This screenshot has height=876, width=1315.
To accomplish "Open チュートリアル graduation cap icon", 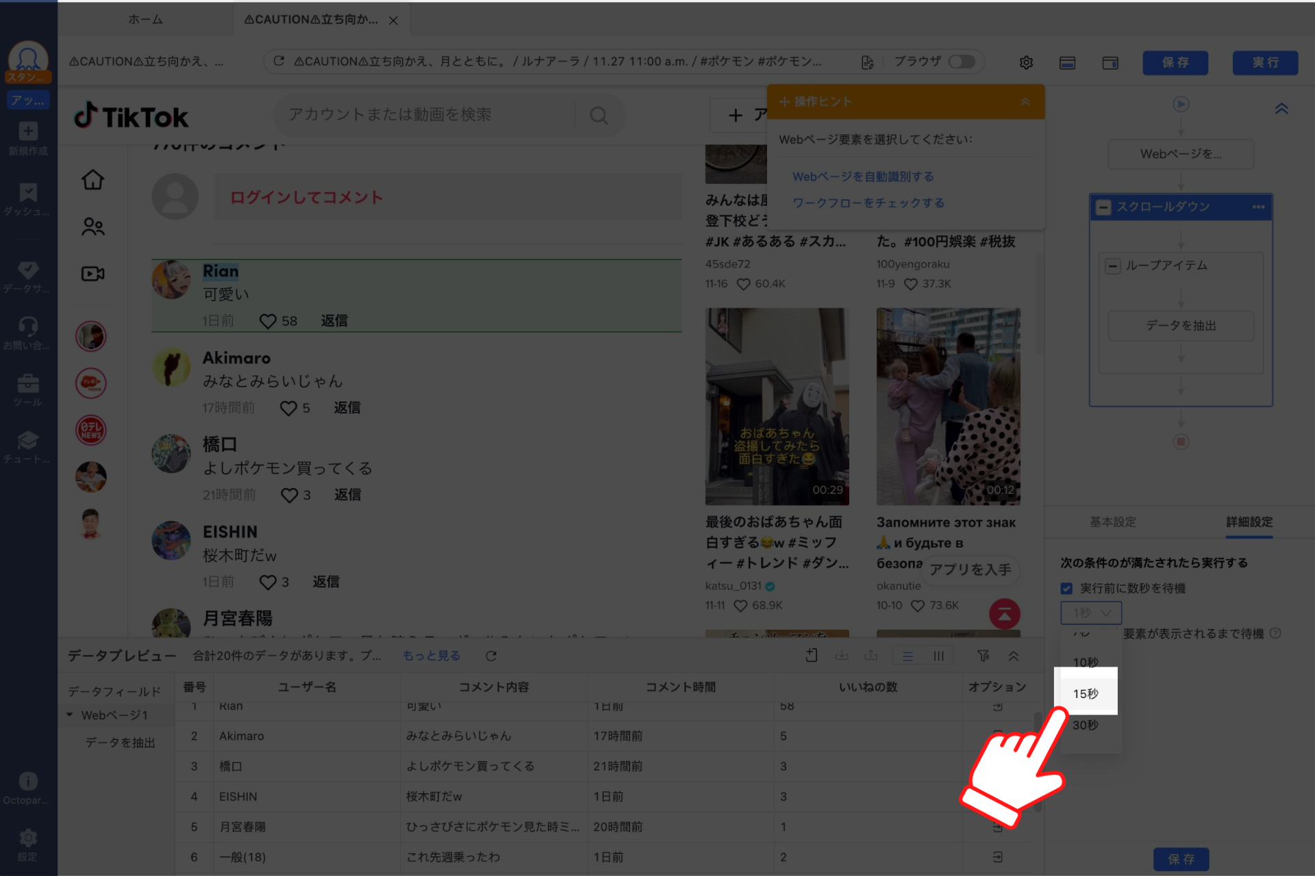I will 28,440.
